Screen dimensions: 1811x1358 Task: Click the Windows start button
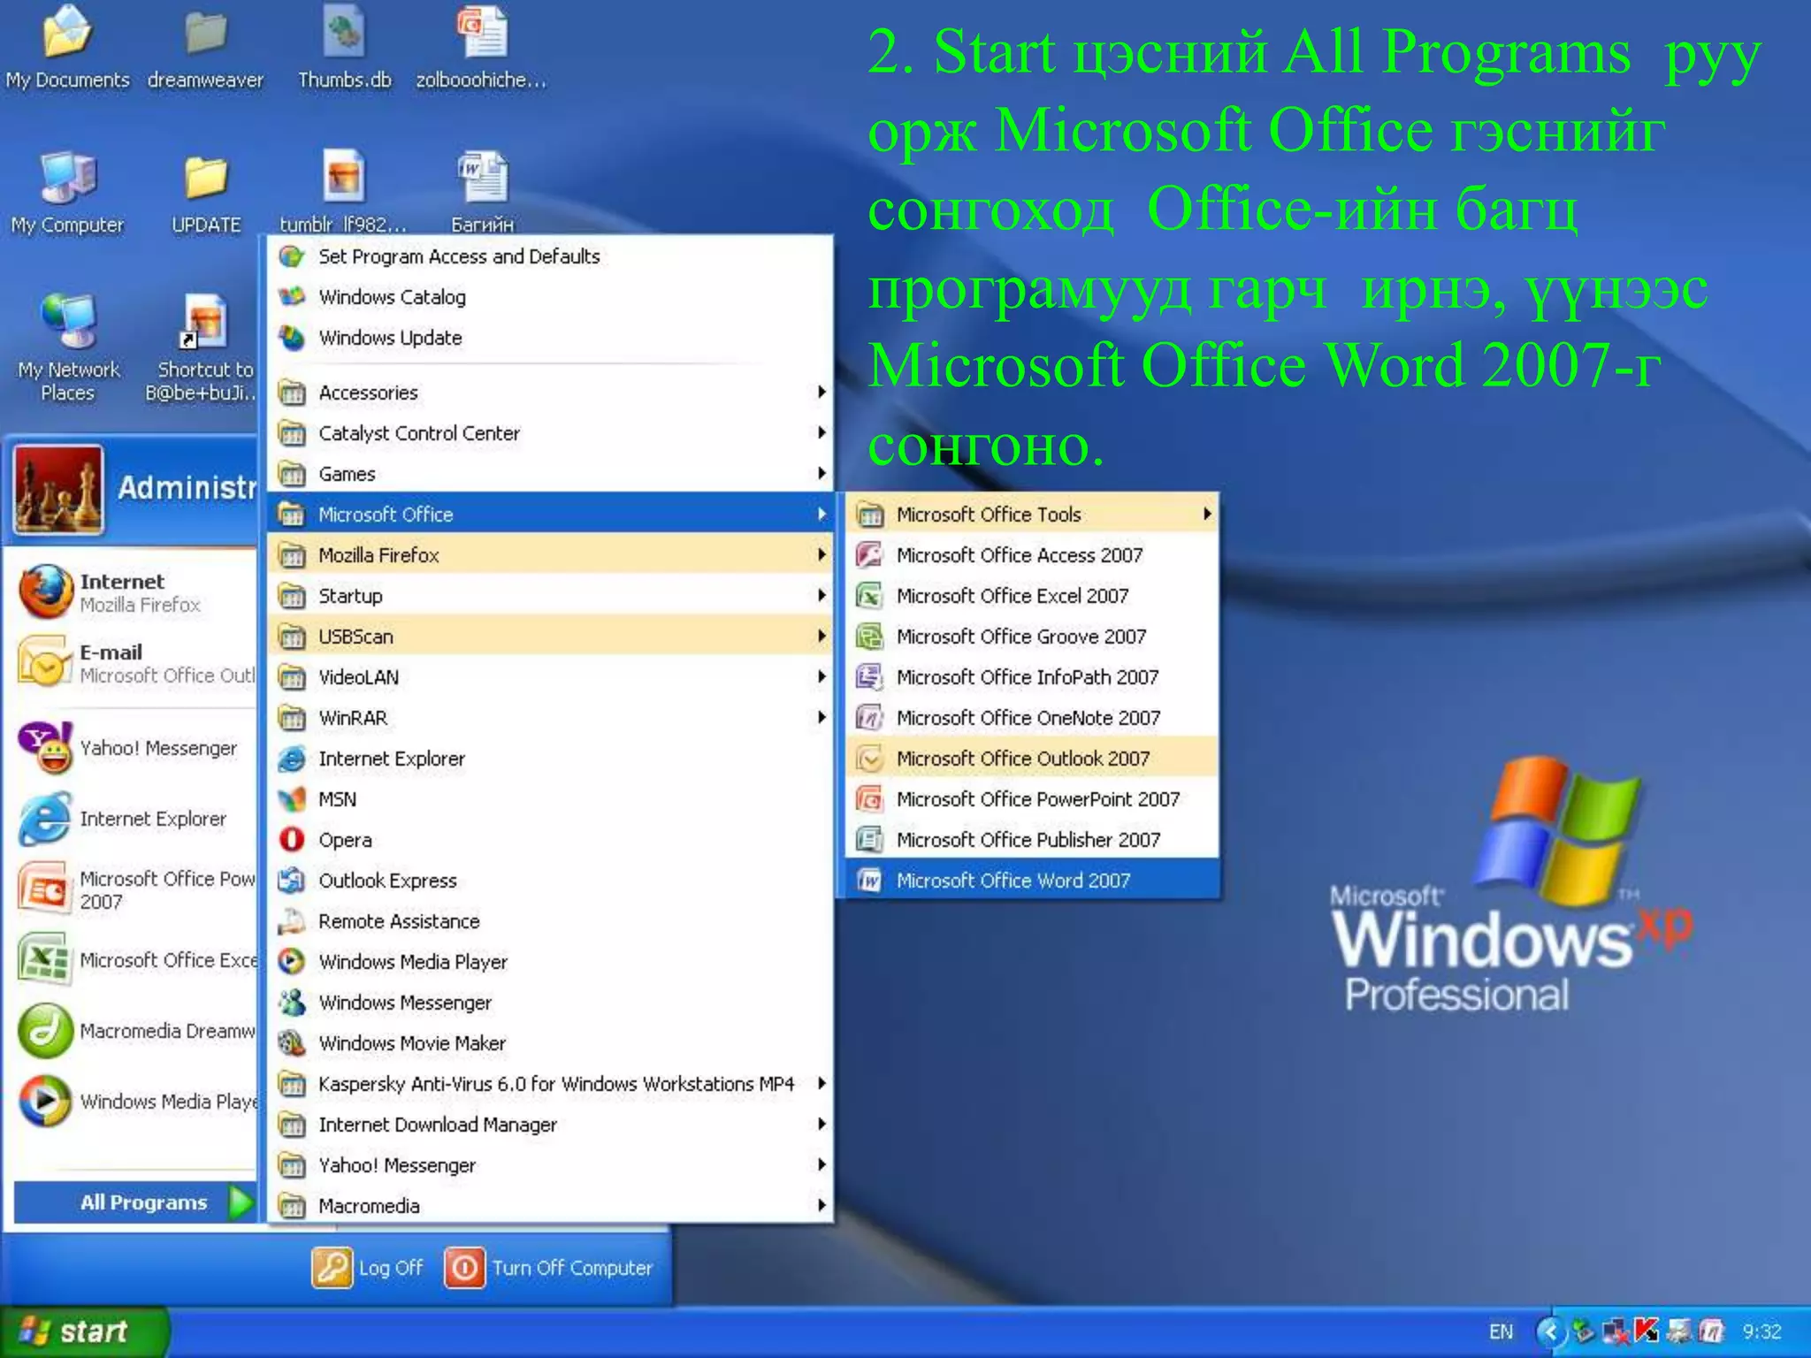pyautogui.click(x=84, y=1331)
